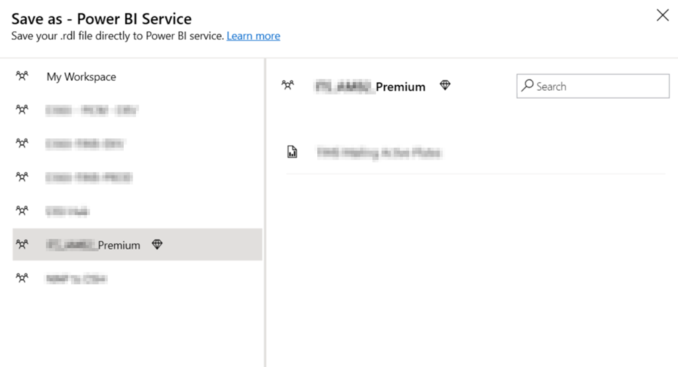Click the premium diamond icon beside header title
The height and width of the screenshot is (367, 678).
[445, 85]
